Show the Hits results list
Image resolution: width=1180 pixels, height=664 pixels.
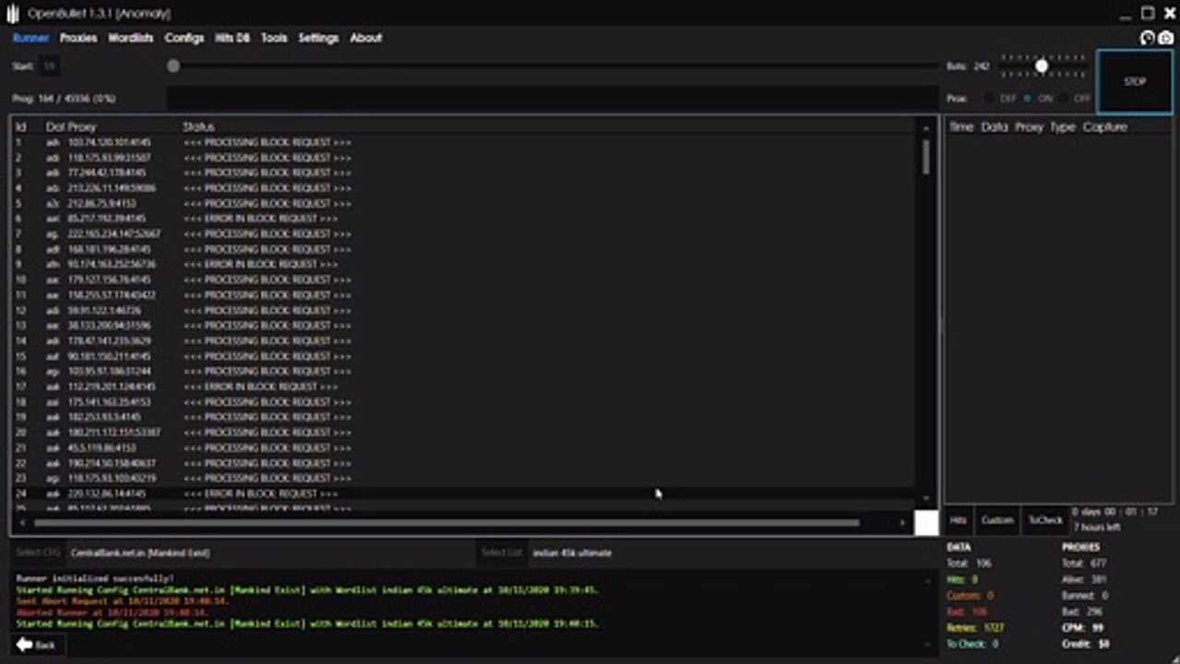click(x=959, y=520)
